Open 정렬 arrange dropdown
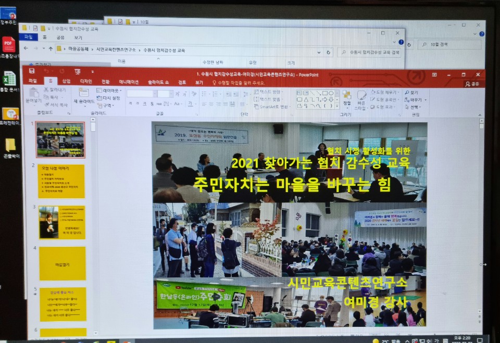This screenshot has height=343, width=500. point(347,99)
